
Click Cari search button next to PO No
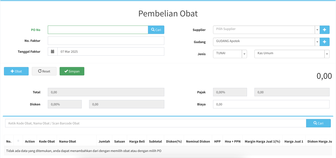click(156, 30)
